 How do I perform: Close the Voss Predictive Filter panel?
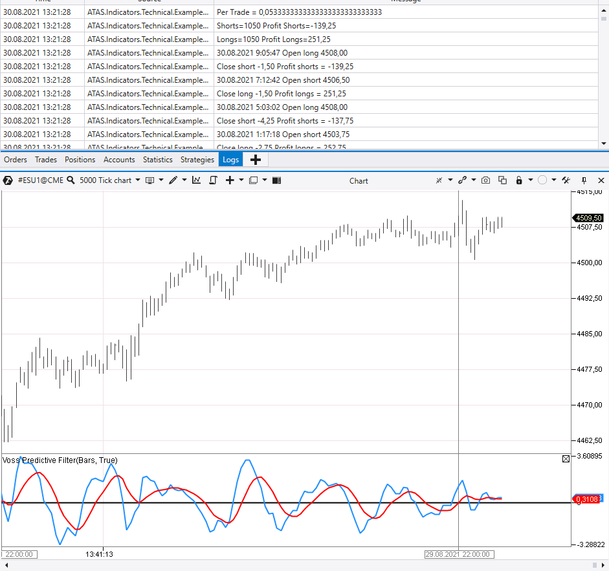click(x=566, y=459)
